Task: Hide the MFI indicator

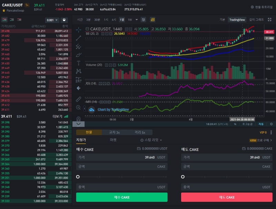Action: [101, 102]
